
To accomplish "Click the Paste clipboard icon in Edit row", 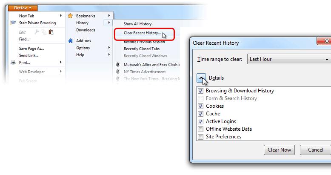I will [x=51, y=32].
